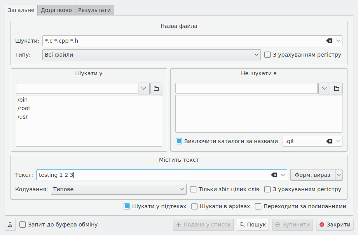The width and height of the screenshot is (358, 235).
Task: Click the user profile icon button
Action: [10, 225]
